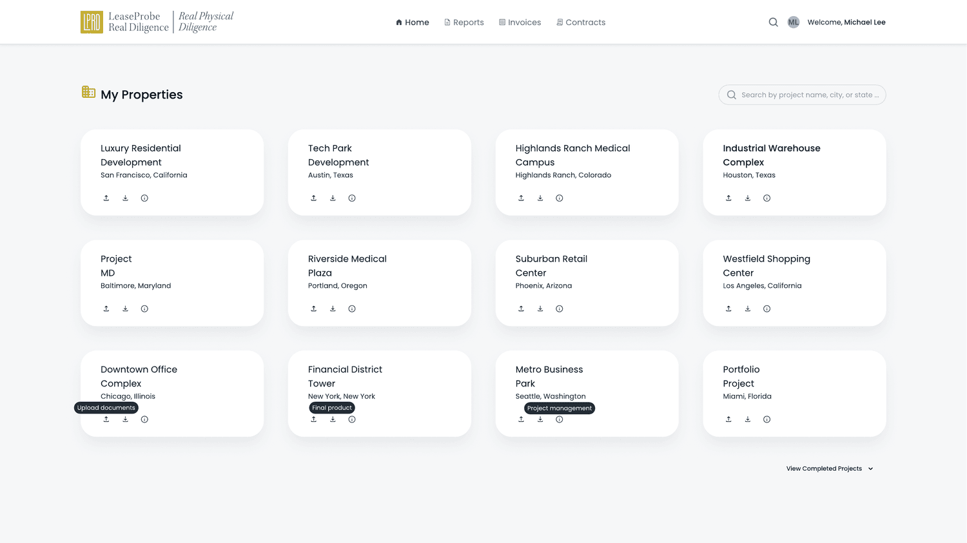Screen dimensions: 967x543
Task: Open info icon on Portfolio Project card
Action: tap(767, 419)
